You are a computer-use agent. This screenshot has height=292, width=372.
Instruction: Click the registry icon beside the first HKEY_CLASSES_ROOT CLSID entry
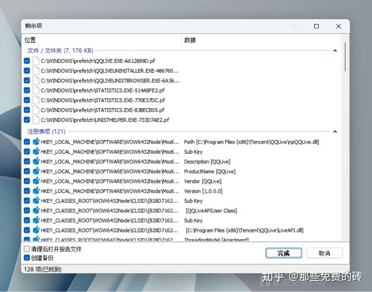36,201
